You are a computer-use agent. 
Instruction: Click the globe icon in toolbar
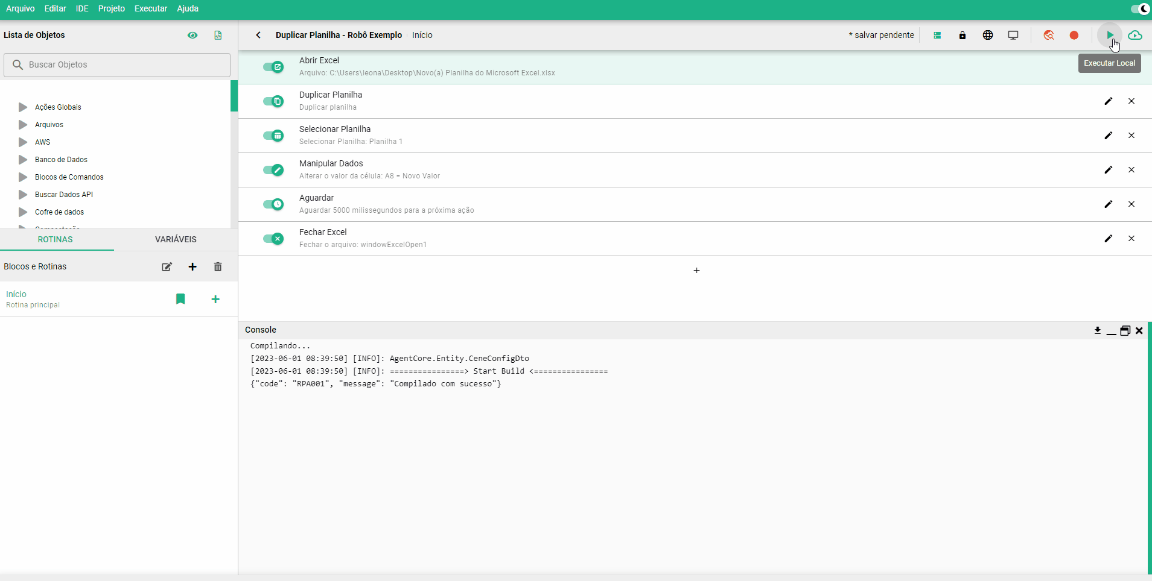[x=988, y=36]
